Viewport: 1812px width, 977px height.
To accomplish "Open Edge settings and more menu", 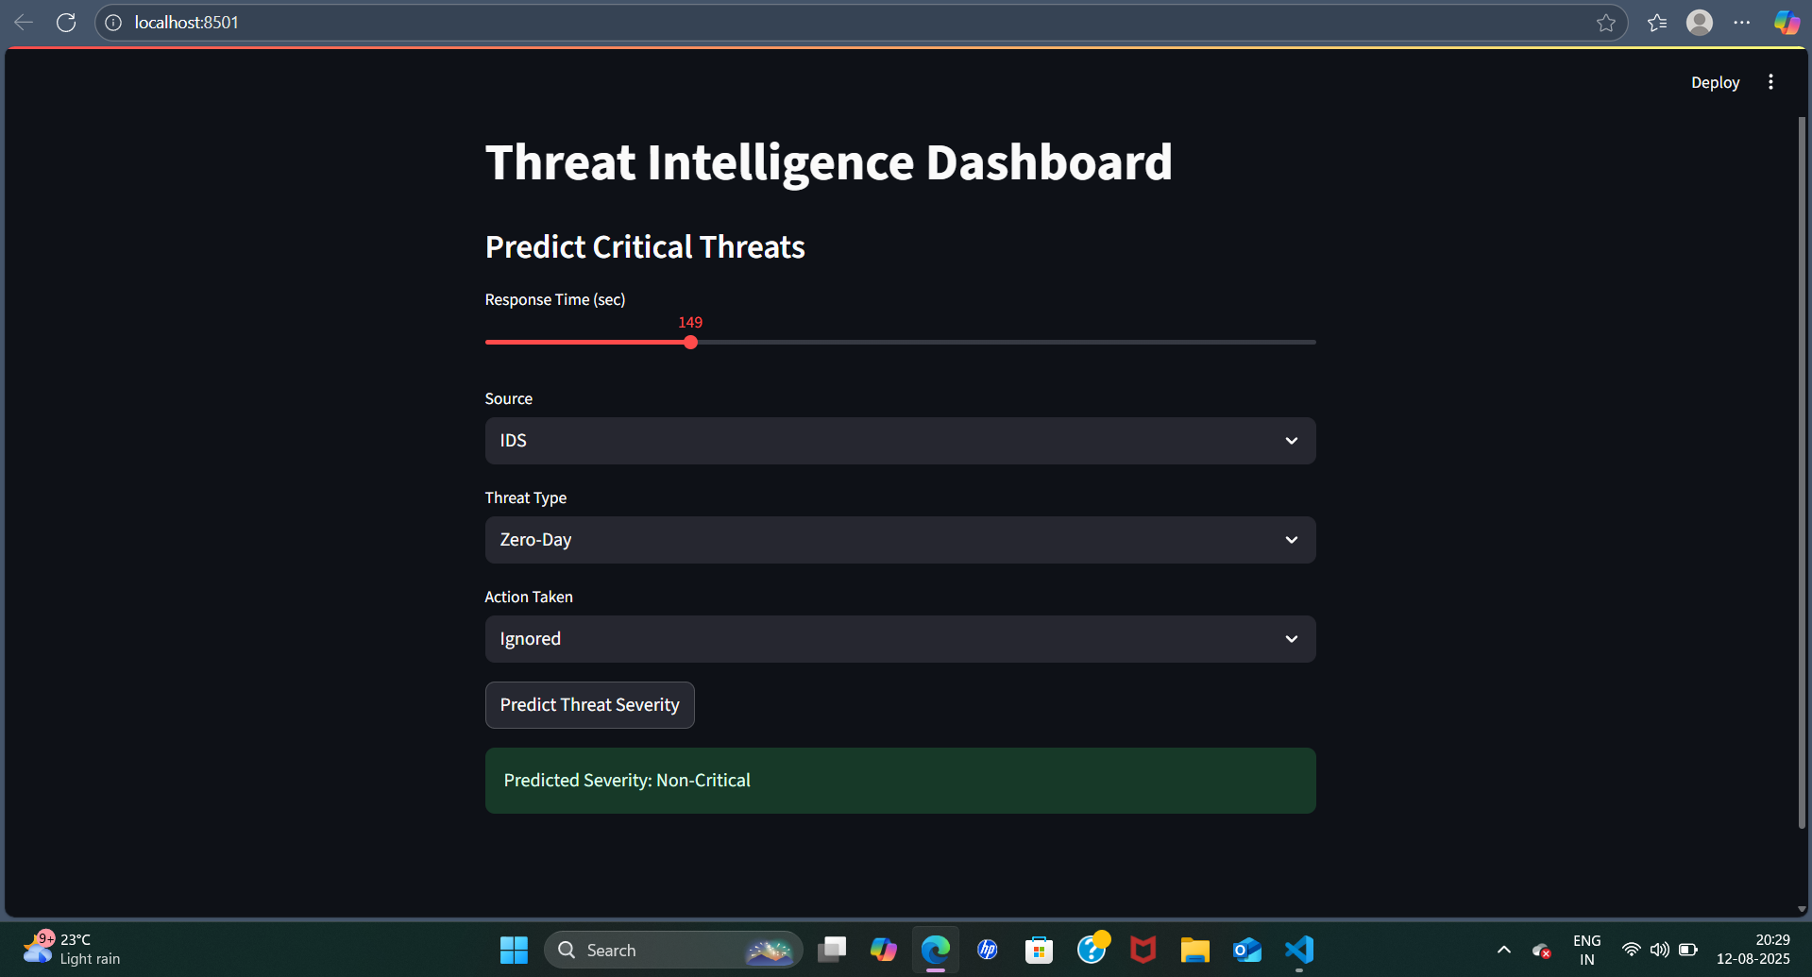I will [x=1742, y=23].
